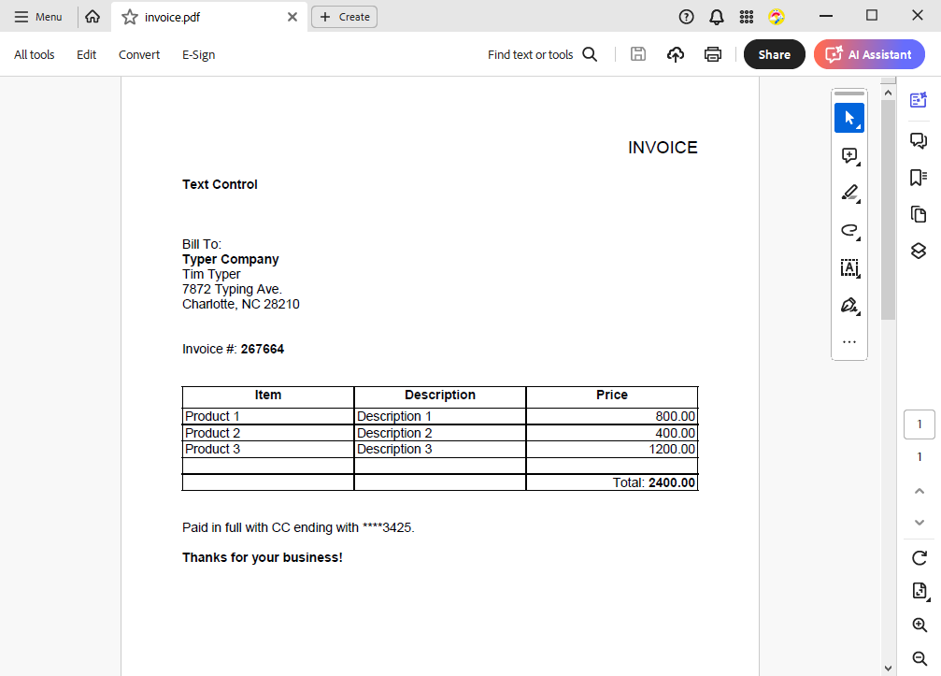Click 'Typer Company' text

231,259
